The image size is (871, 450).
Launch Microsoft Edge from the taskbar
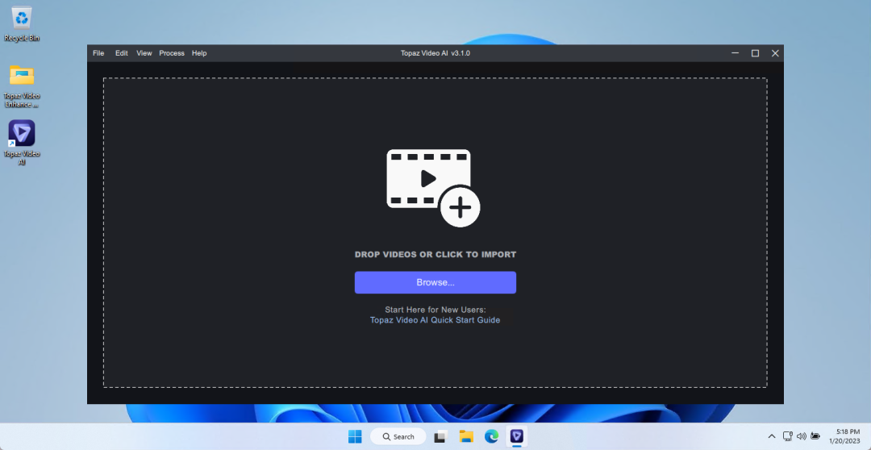492,436
